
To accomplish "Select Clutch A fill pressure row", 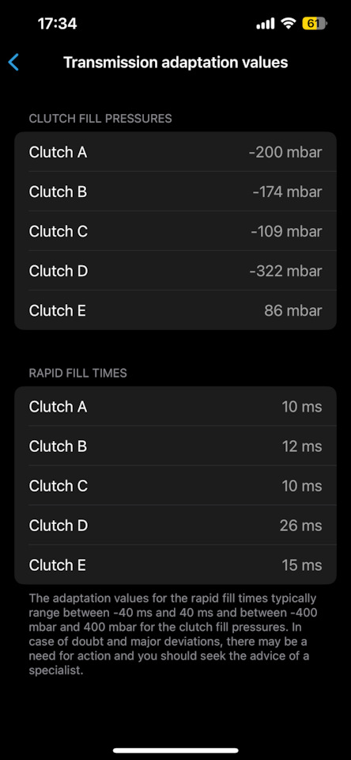I will 175,152.
